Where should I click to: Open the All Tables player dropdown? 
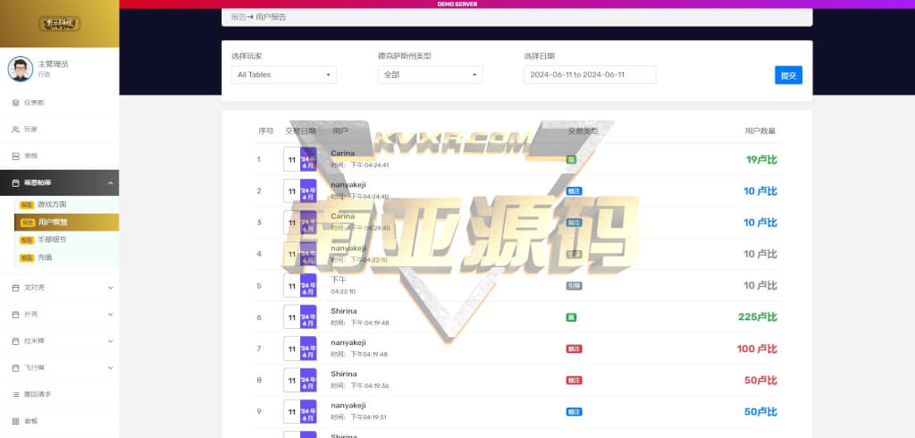click(283, 75)
